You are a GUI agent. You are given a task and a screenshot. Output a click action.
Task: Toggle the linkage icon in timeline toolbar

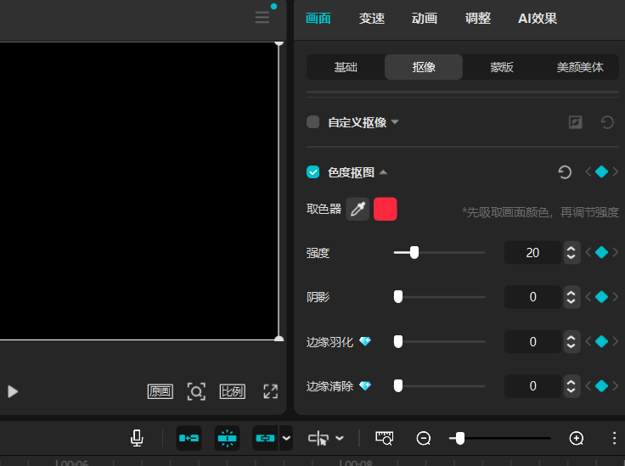point(265,438)
